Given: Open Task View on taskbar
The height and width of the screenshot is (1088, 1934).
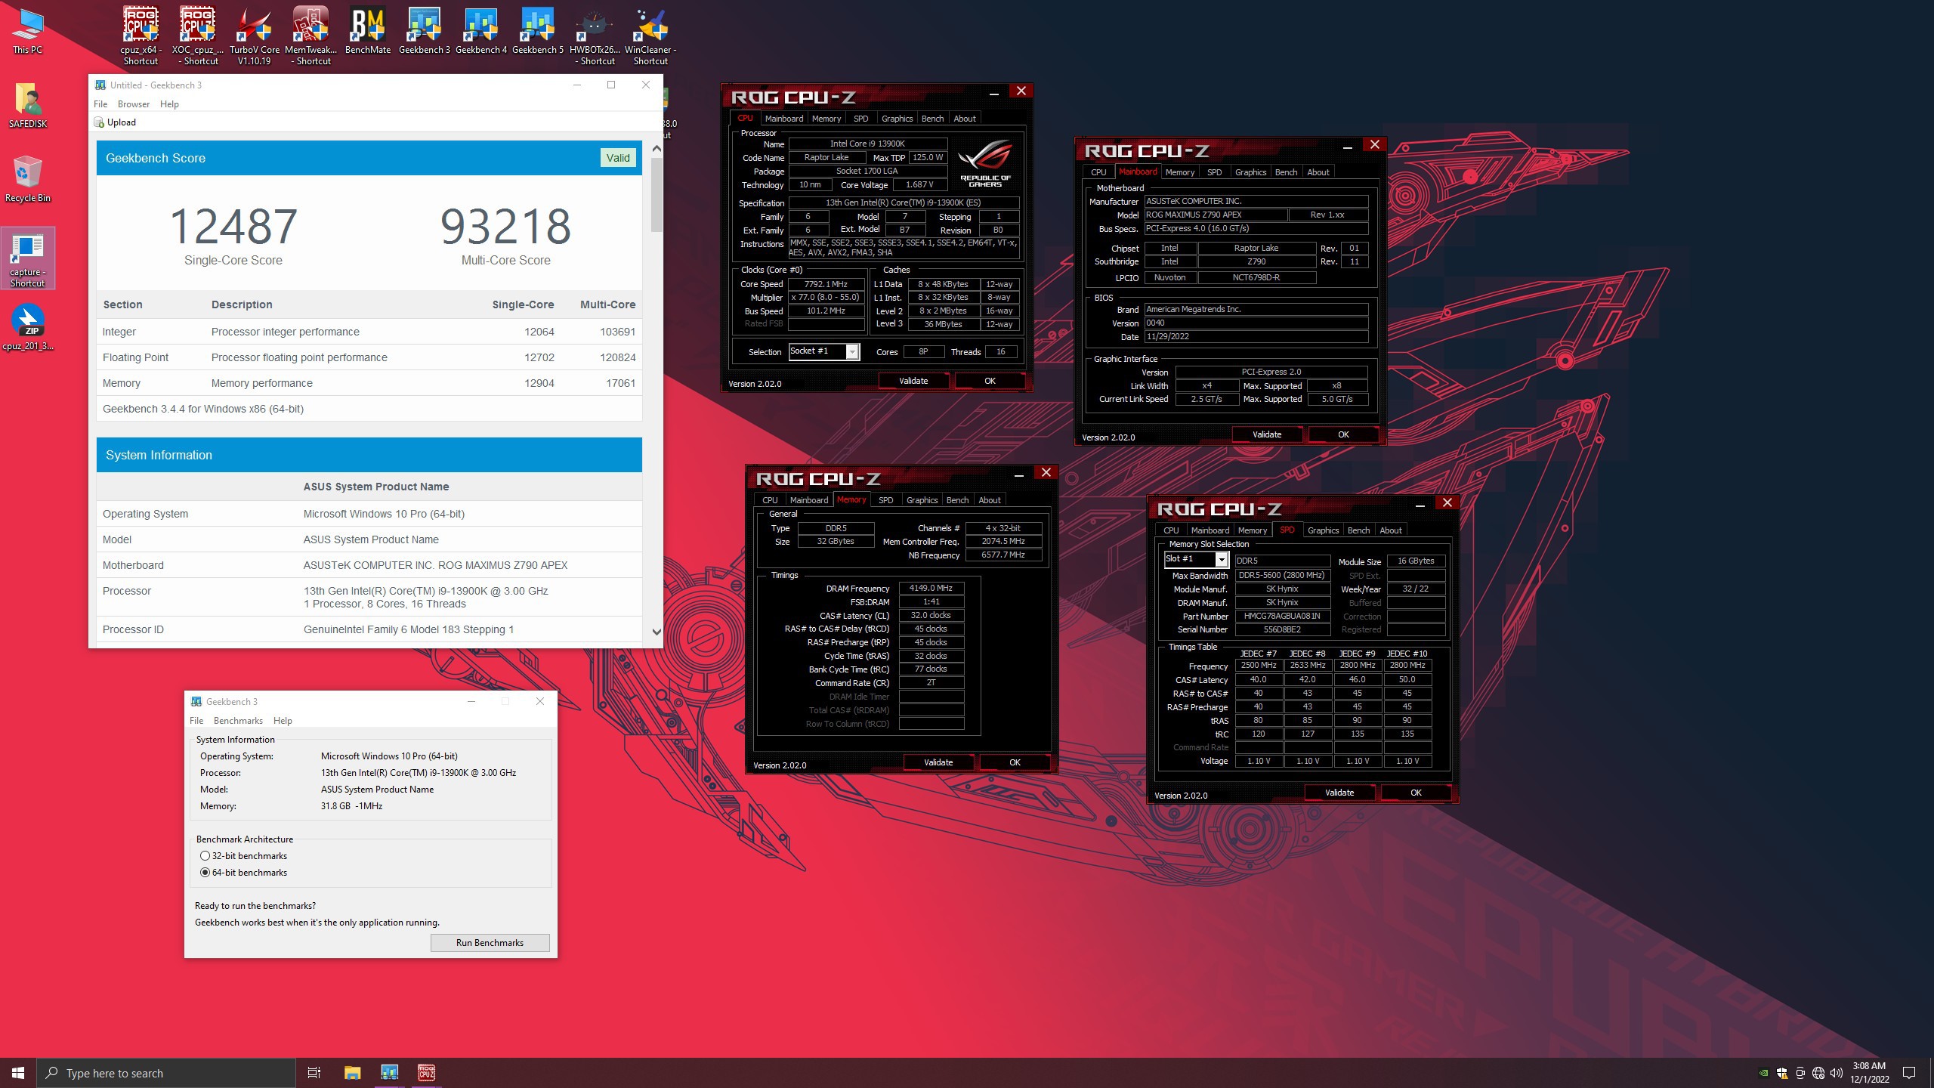Looking at the screenshot, I should 314,1073.
